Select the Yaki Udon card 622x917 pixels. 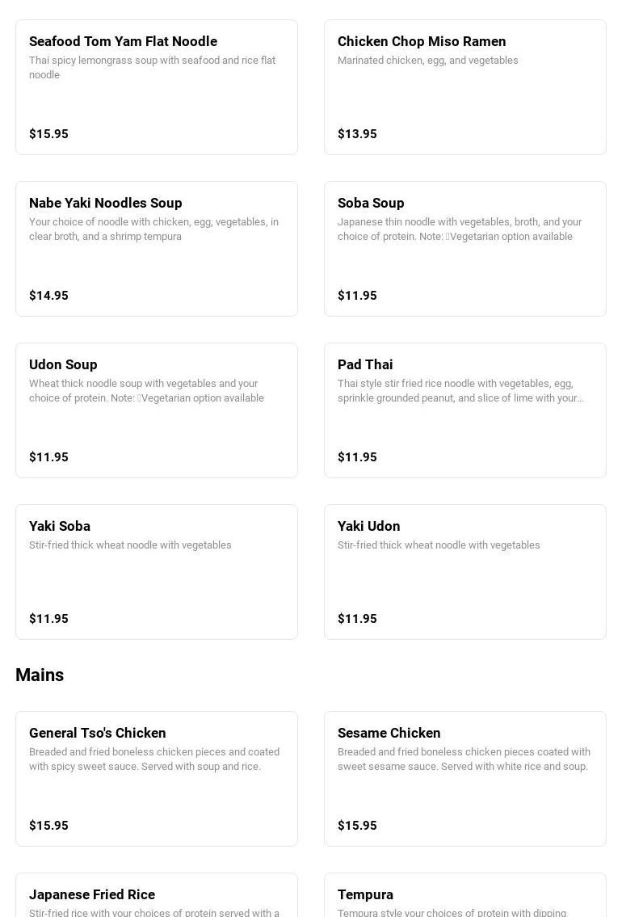[464, 571]
